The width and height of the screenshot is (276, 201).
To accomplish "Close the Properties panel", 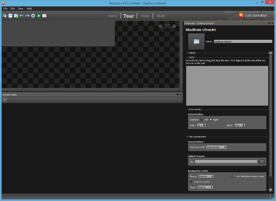I will pyautogui.click(x=272, y=23).
